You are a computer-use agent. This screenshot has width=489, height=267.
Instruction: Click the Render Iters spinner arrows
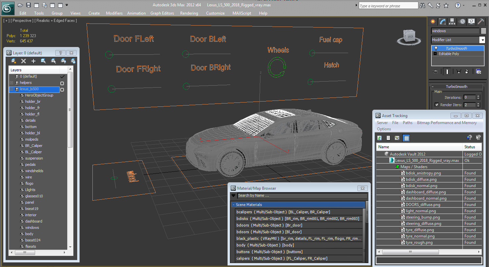pos(478,105)
